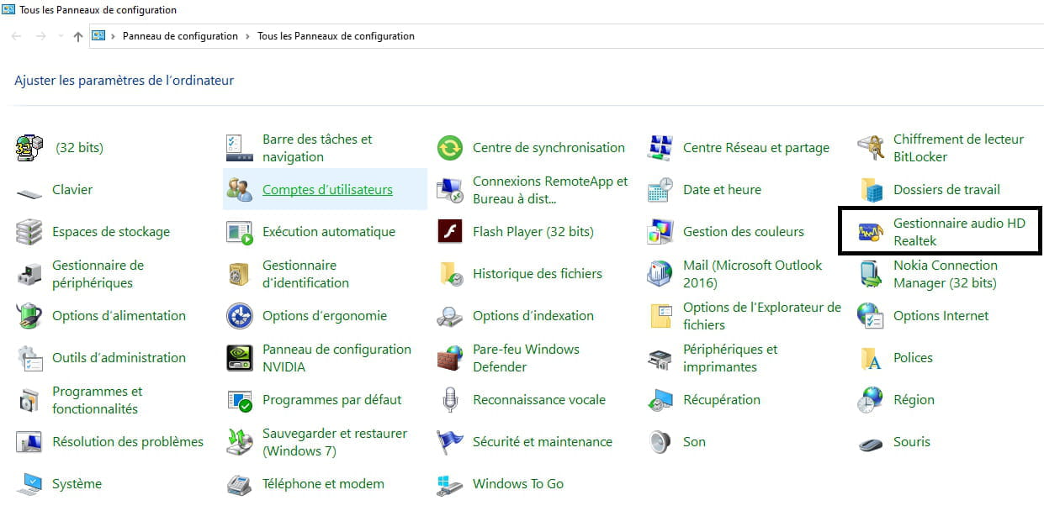Click the title bar control panel icon

coord(9,9)
